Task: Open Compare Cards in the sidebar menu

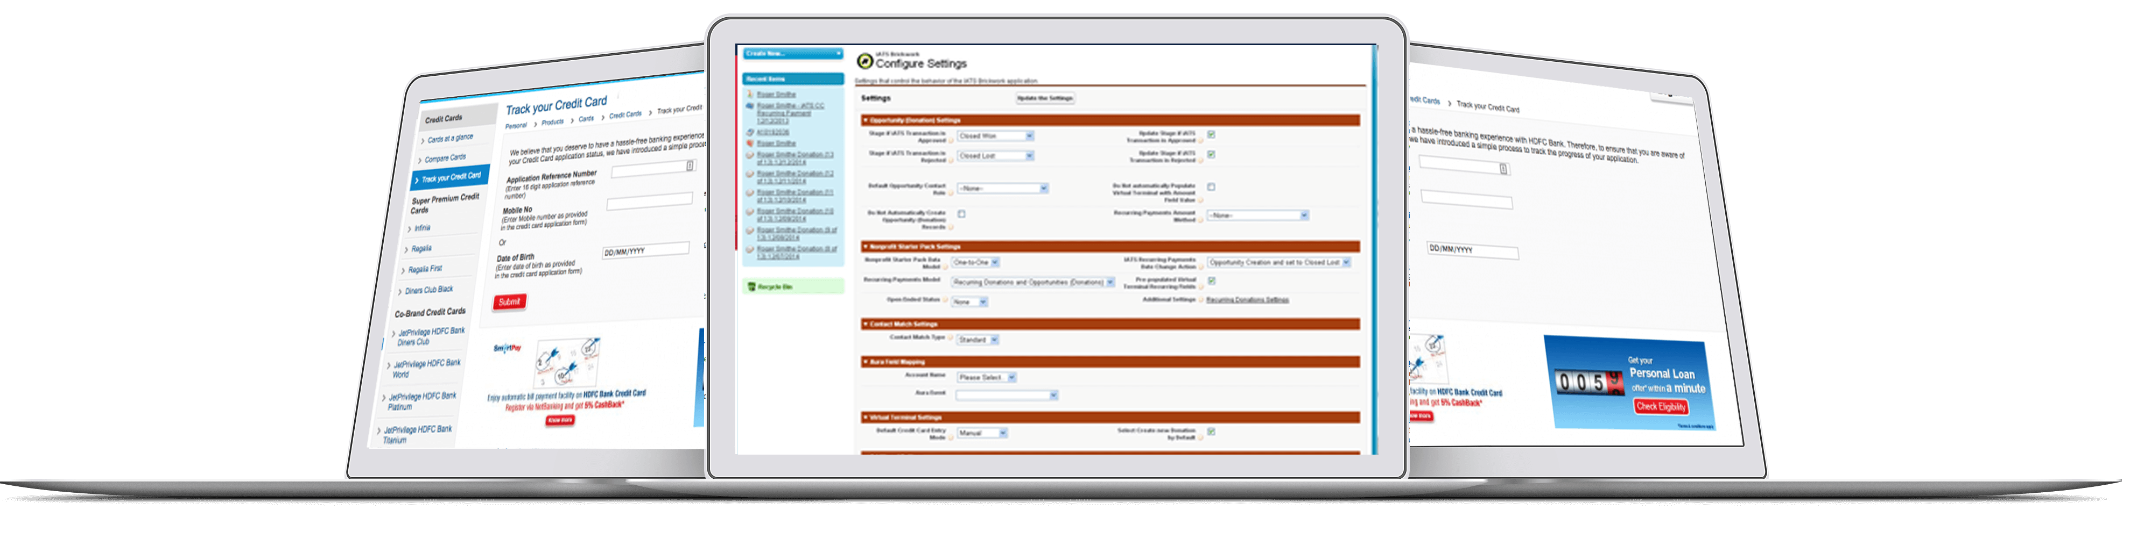Action: click(446, 157)
